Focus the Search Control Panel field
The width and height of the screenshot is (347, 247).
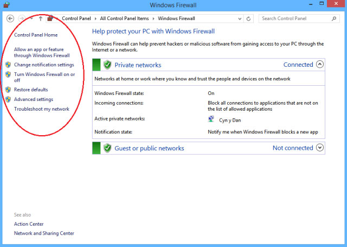coord(299,18)
